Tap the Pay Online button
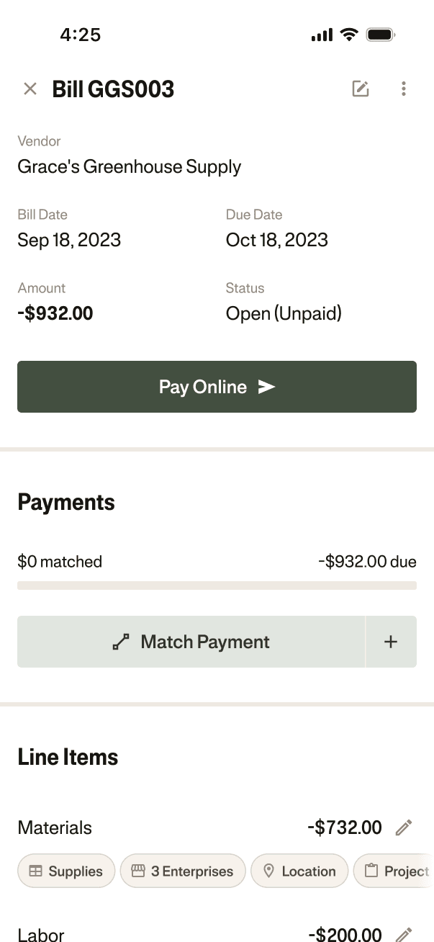This screenshot has height=942, width=434. coord(217,387)
